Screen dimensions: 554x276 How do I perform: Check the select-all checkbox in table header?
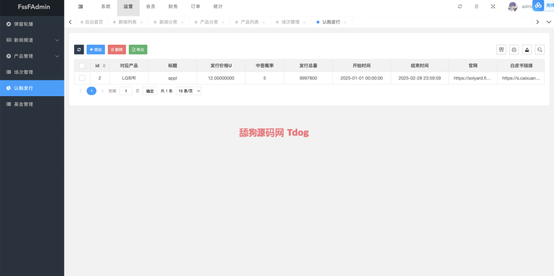pyautogui.click(x=82, y=65)
